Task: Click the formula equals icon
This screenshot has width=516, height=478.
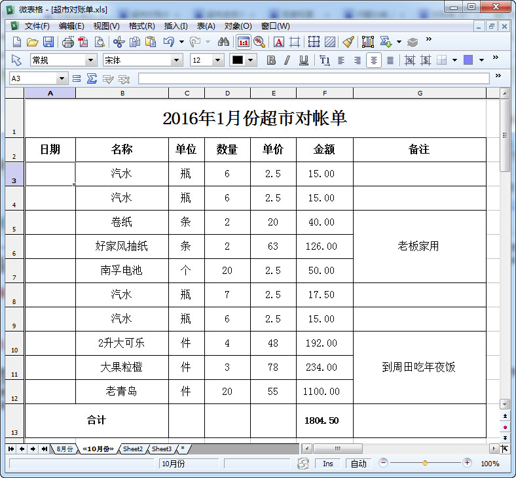Action: pyautogui.click(x=77, y=78)
